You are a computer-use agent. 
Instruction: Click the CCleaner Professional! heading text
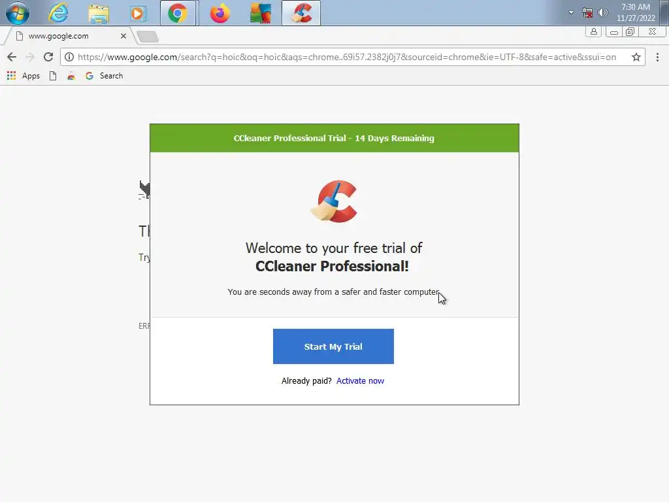pyautogui.click(x=332, y=266)
